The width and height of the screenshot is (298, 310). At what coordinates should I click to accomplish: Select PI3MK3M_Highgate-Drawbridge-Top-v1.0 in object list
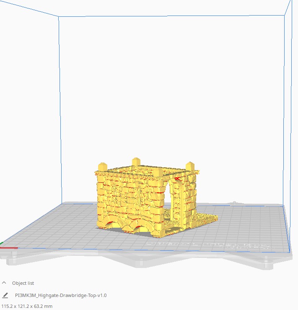click(60, 295)
